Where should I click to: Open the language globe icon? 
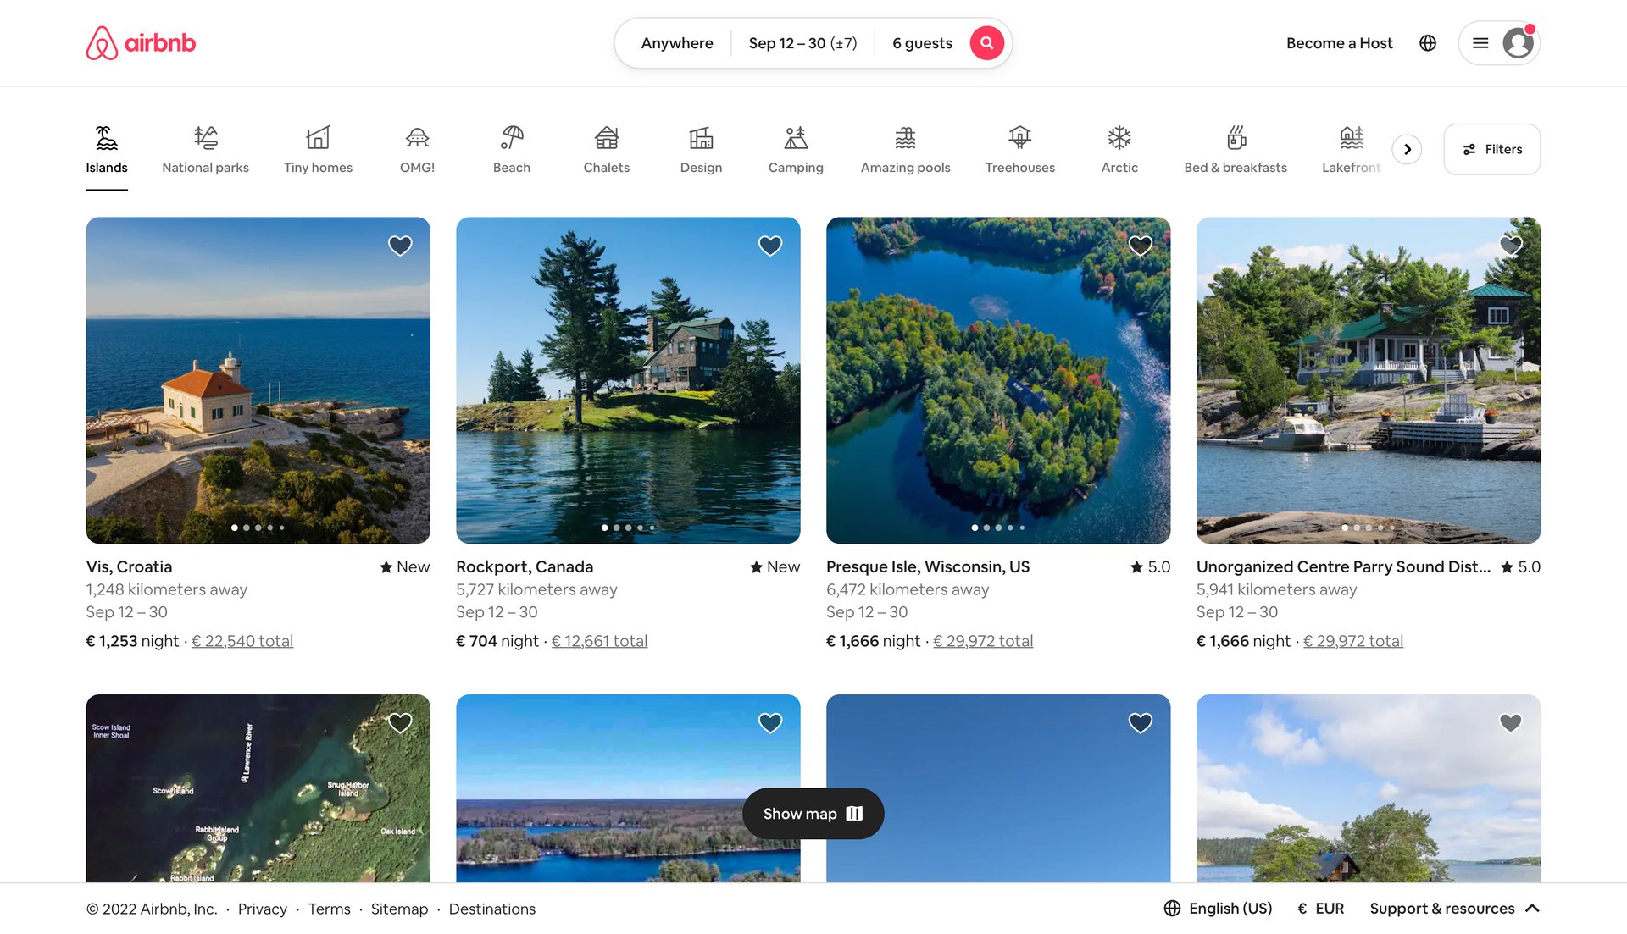(1427, 42)
